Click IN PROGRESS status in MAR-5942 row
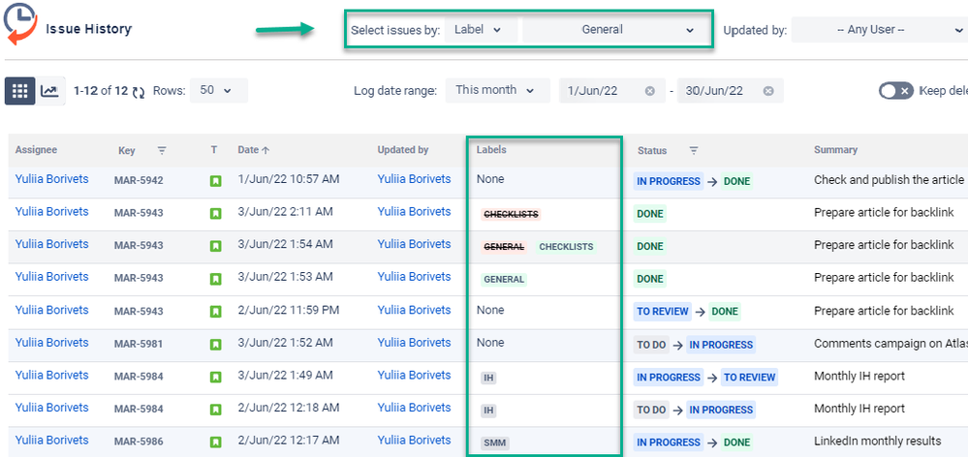The image size is (968, 457). point(669,181)
